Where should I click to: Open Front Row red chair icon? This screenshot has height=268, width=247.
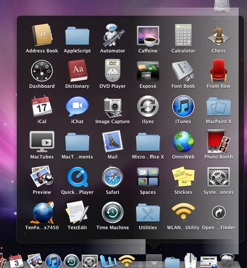click(218, 71)
